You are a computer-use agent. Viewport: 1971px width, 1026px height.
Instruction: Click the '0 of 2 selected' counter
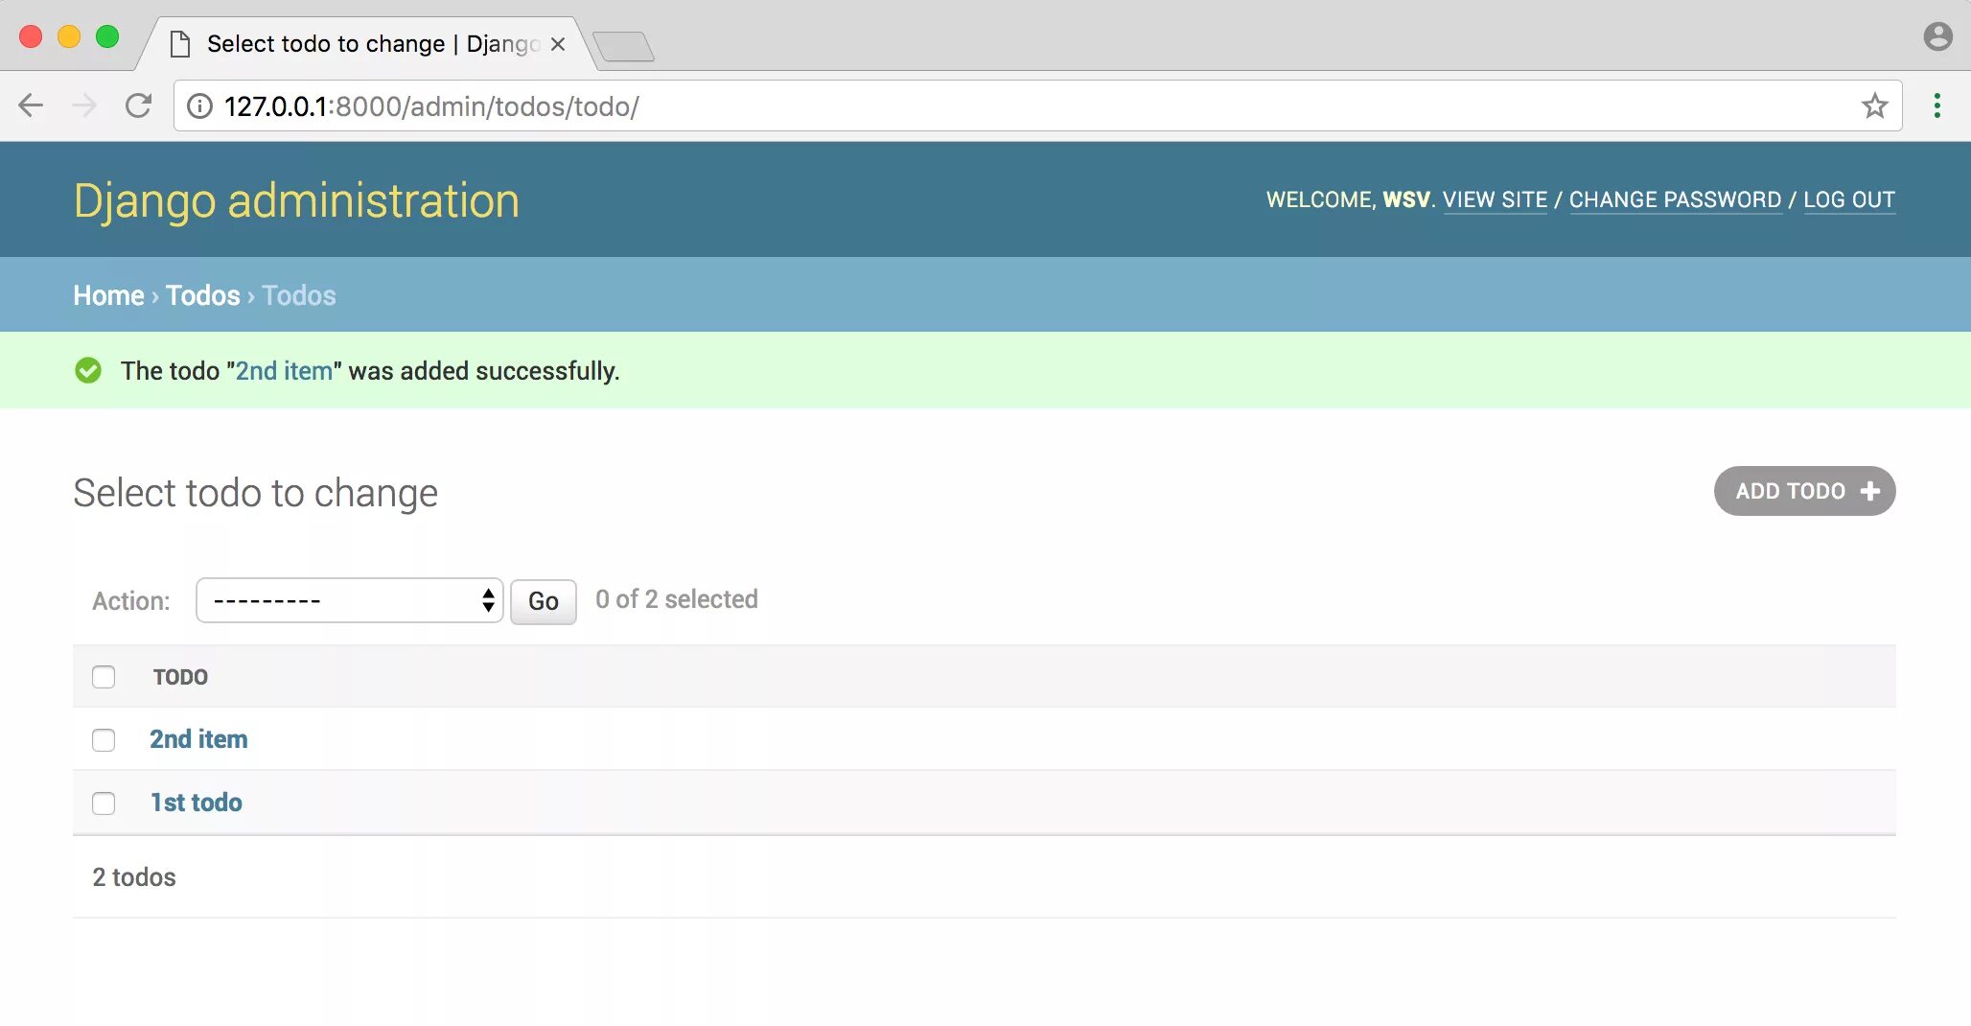point(677,599)
